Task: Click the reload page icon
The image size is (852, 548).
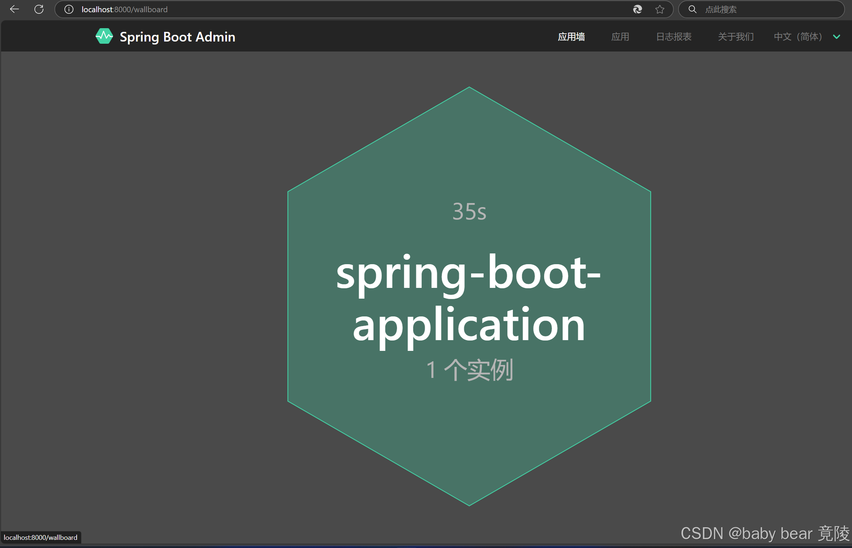Action: pos(39,9)
